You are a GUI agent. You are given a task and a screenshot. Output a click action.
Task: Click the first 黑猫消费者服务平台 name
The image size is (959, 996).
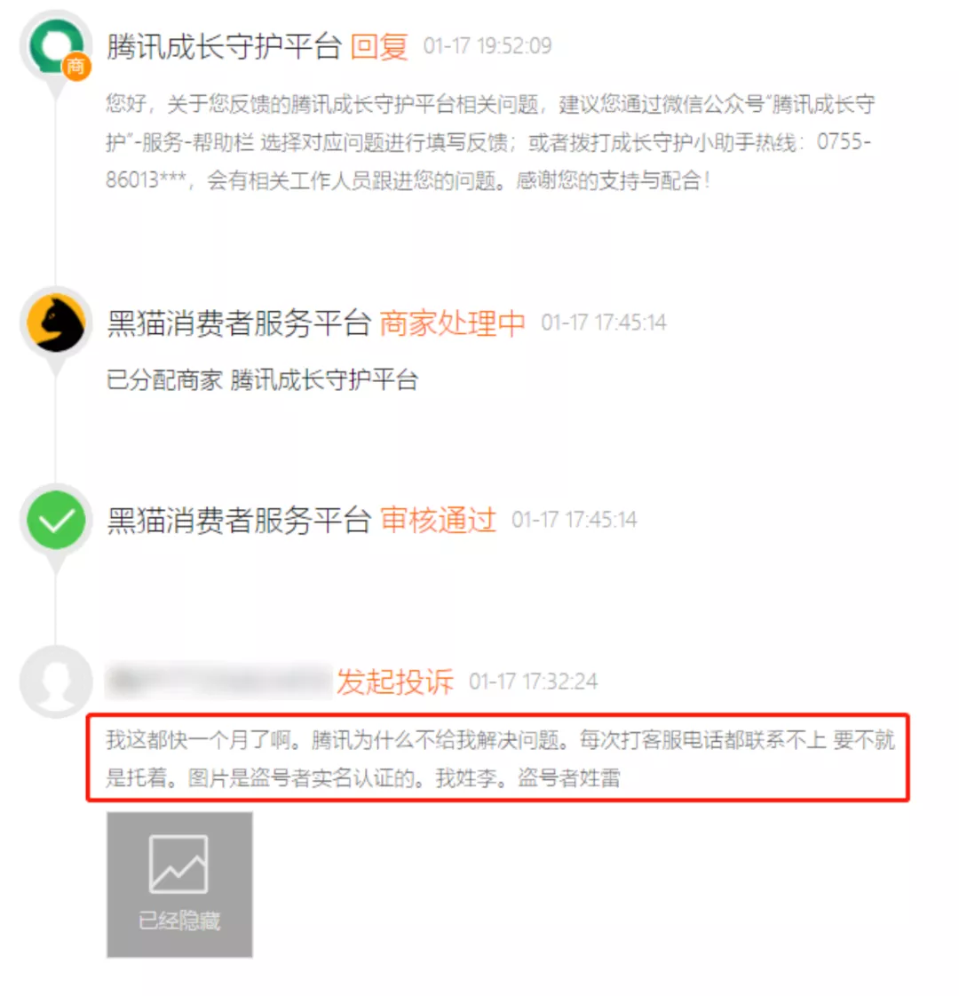239,323
